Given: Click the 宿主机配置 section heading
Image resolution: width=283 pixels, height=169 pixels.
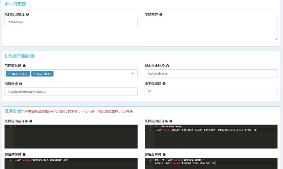Looking at the screenshot, I should [15, 4].
